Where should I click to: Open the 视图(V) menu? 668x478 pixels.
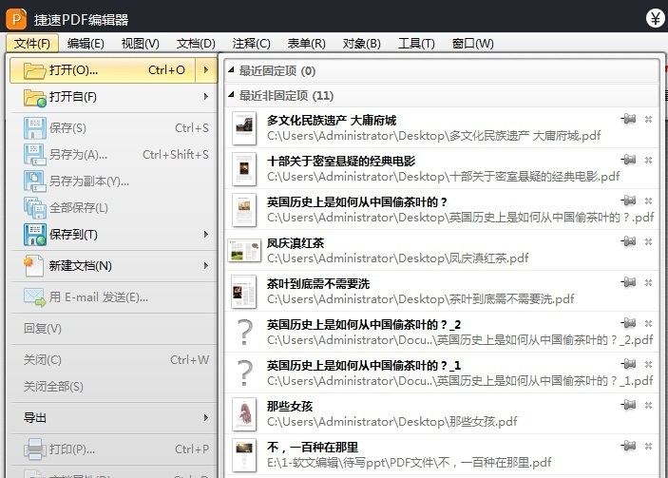tap(141, 44)
